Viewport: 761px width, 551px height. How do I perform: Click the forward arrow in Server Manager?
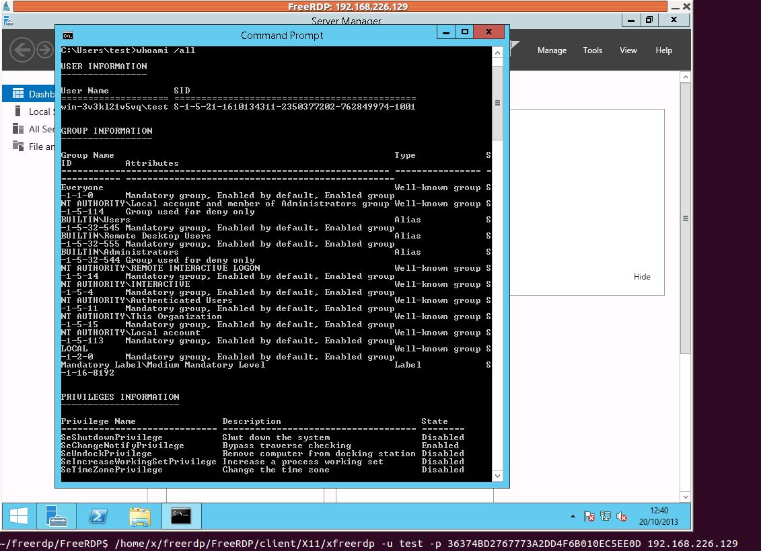tap(45, 50)
